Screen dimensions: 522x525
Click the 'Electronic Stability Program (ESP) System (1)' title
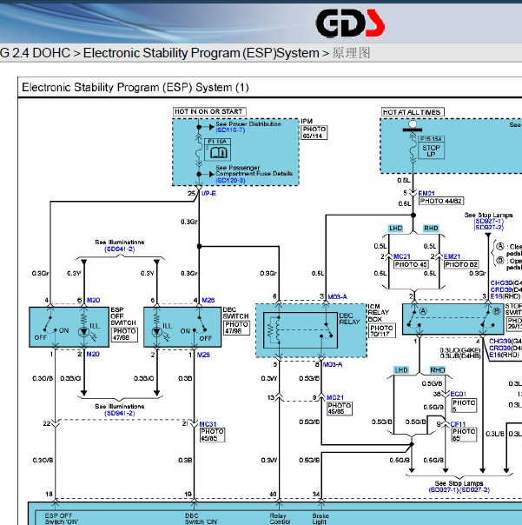tap(135, 88)
